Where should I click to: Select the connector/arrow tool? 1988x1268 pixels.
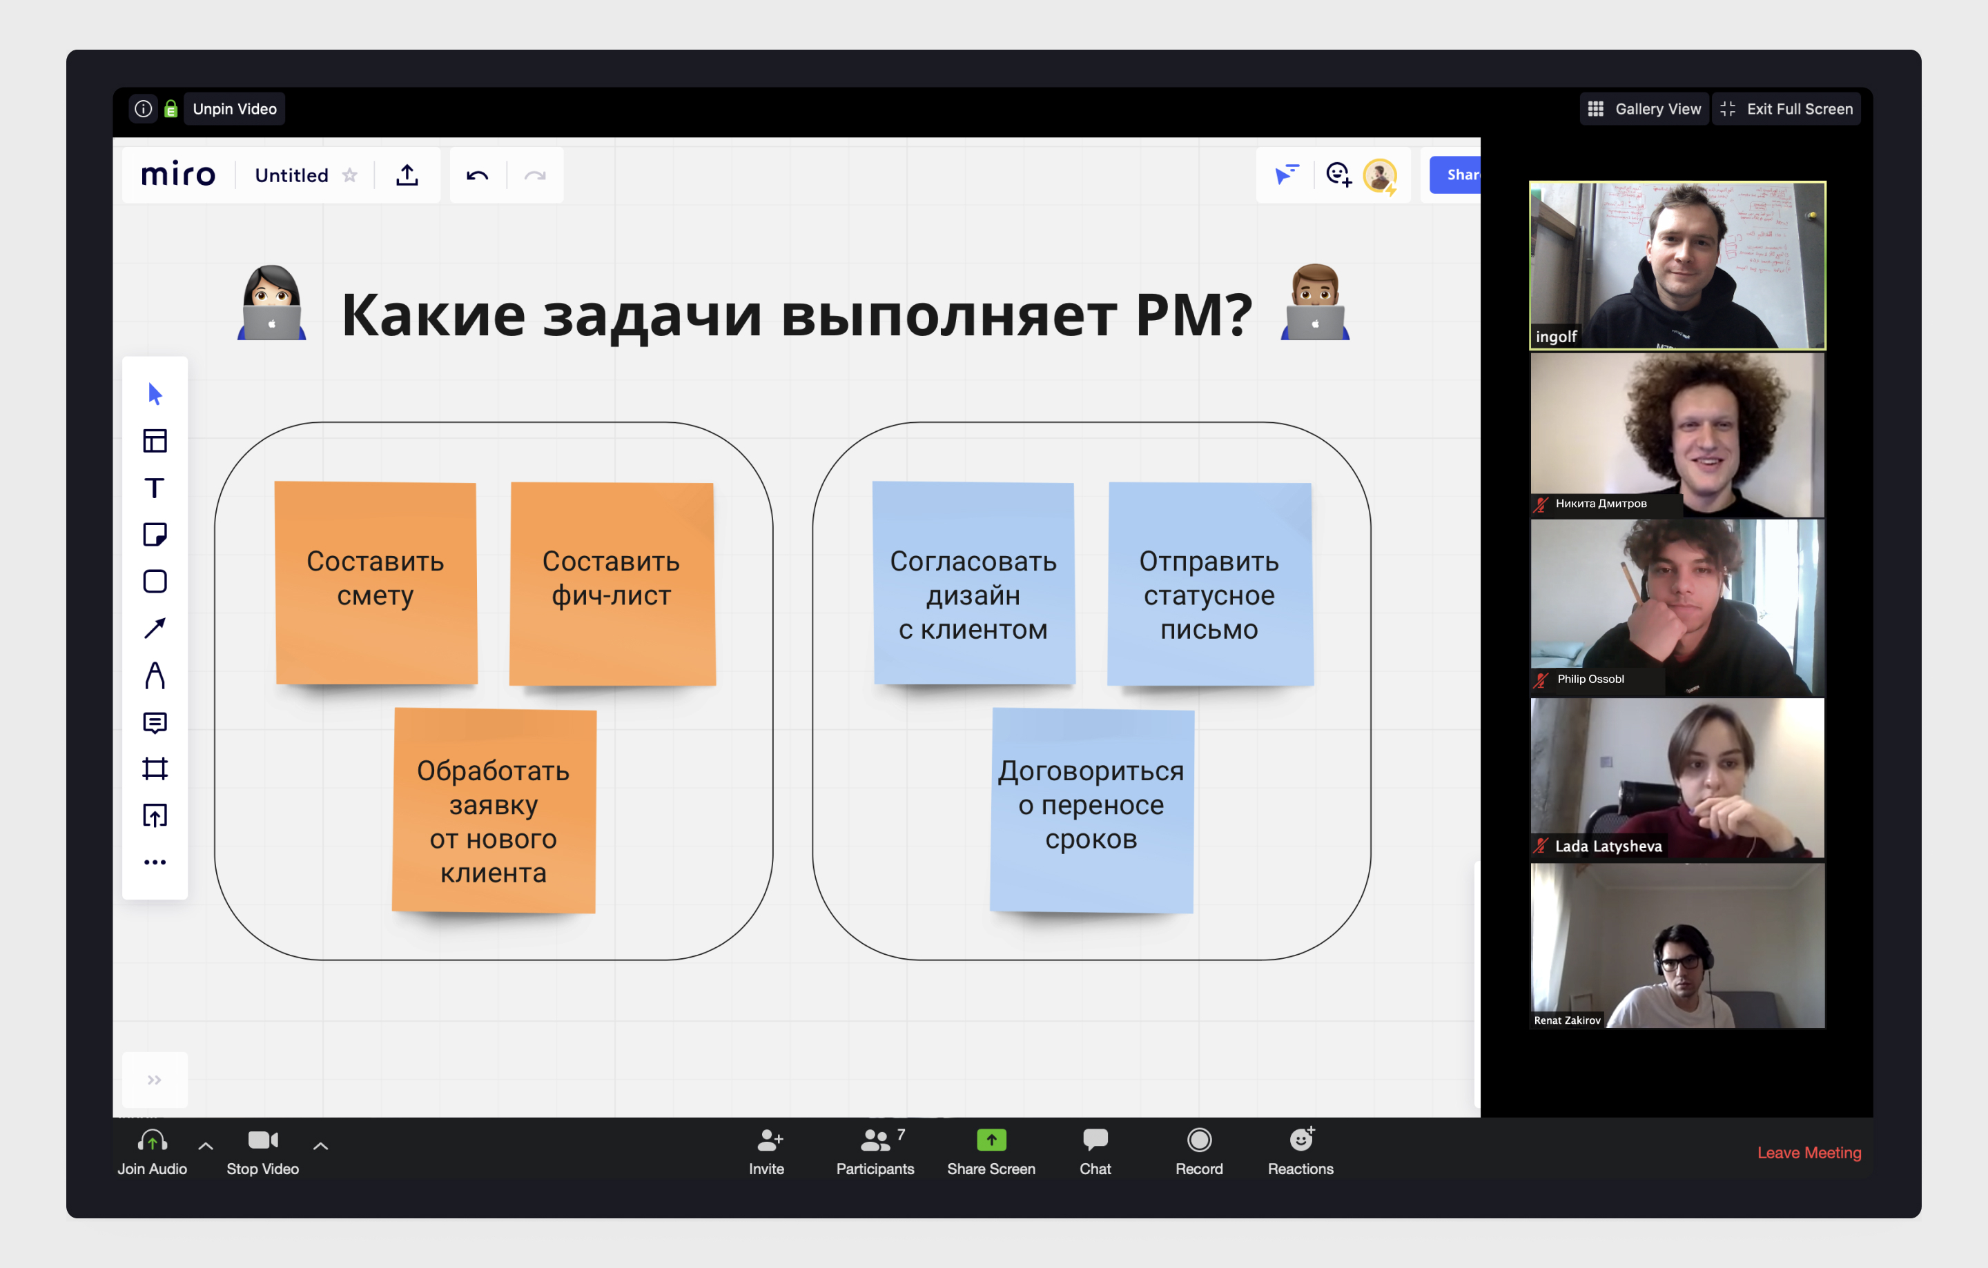(157, 622)
